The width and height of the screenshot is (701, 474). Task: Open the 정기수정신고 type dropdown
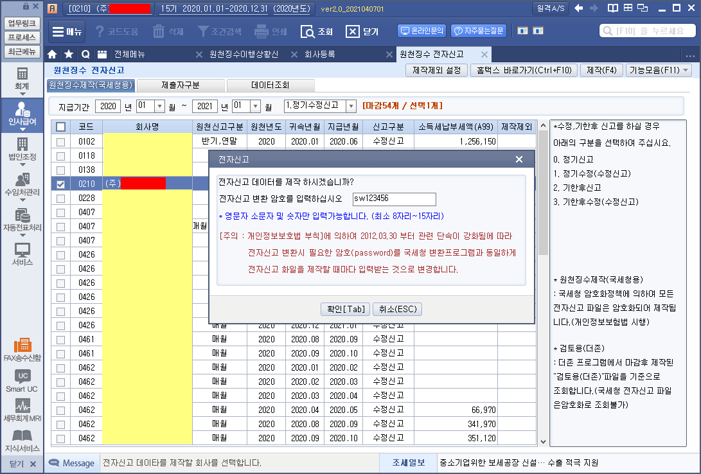[351, 106]
